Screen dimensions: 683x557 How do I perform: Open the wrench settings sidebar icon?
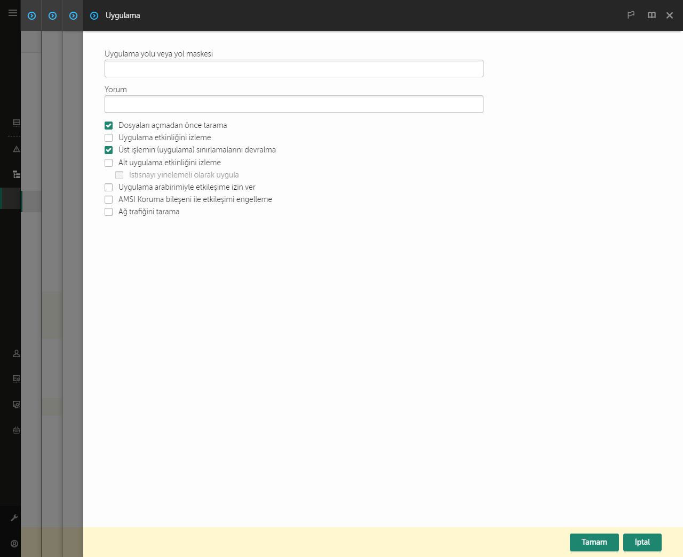pyautogui.click(x=14, y=518)
